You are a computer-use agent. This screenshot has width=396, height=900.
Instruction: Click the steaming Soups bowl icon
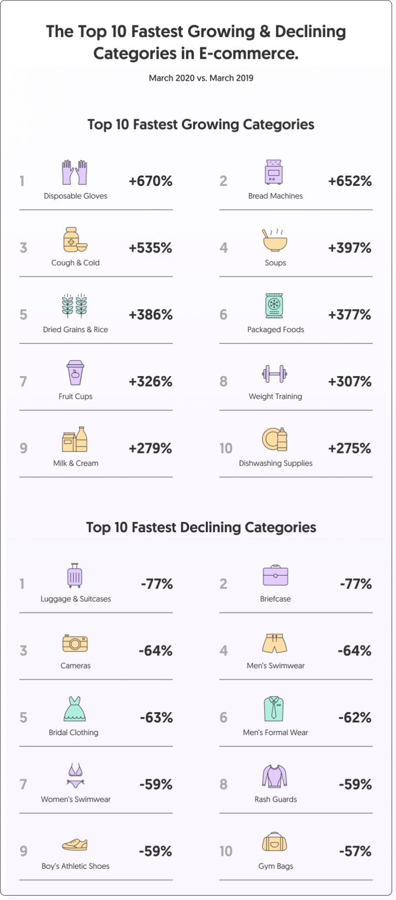pos(275,240)
